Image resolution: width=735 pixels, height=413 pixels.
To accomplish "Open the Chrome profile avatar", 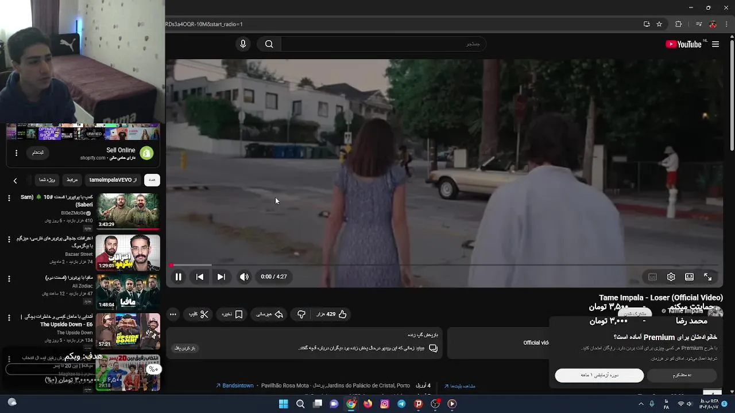I will (x=713, y=24).
